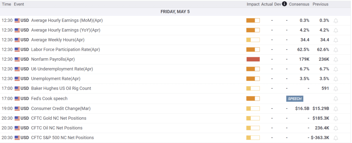Click bell icon for Nonfarm Payrolls row
This screenshot has height=143, width=352.
pos(336,59)
